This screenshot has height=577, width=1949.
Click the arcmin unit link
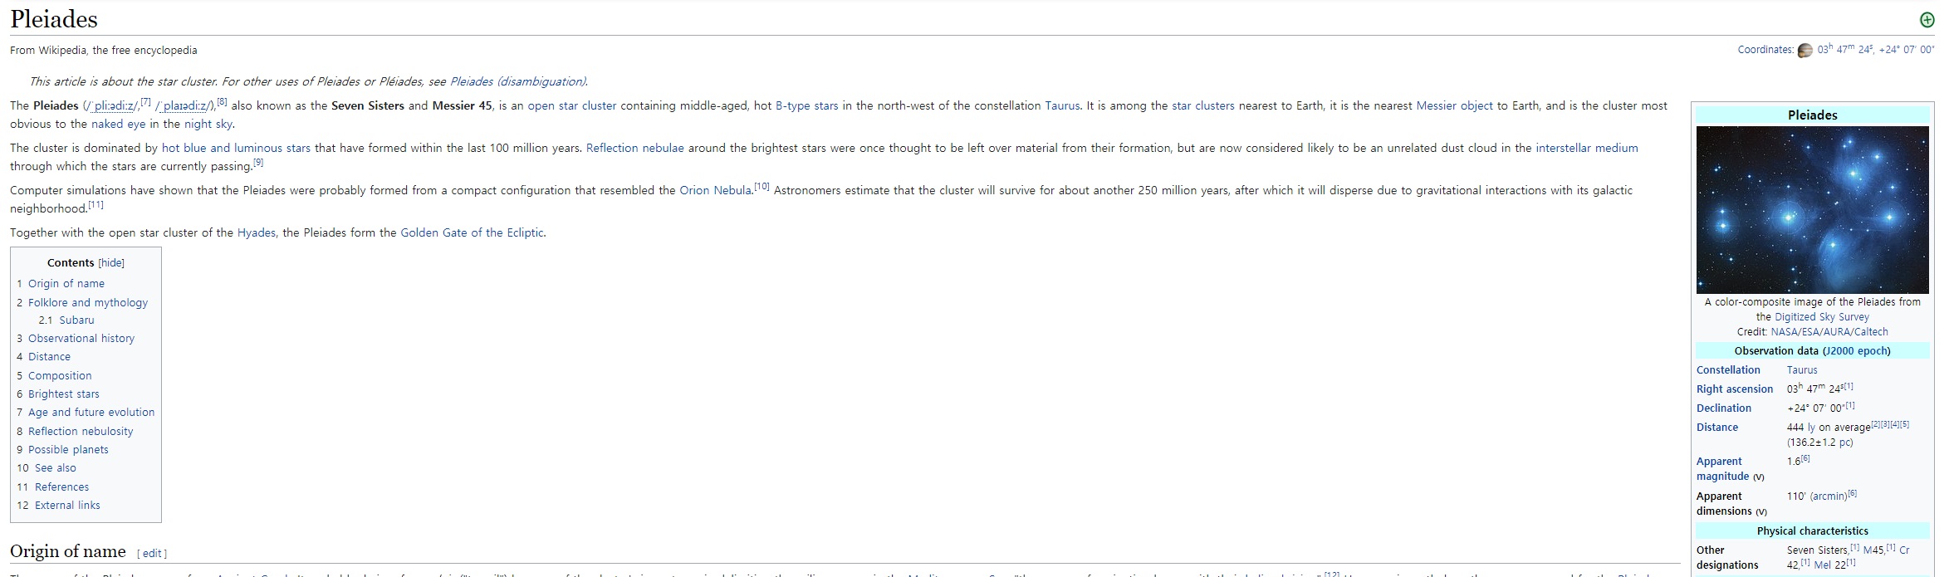pos(1829,496)
